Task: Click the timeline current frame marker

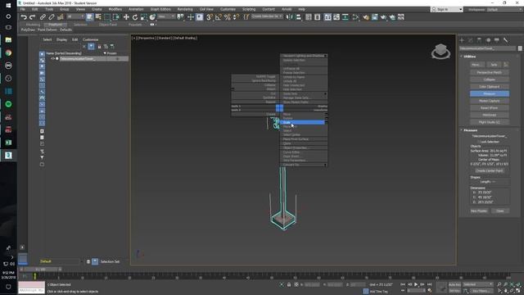Action: pos(34,276)
